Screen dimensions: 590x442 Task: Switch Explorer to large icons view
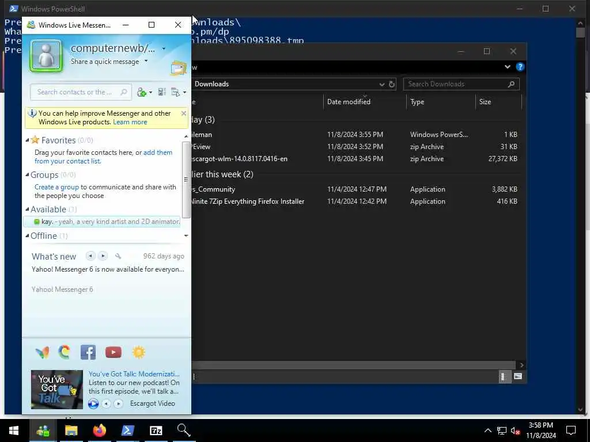coord(518,376)
